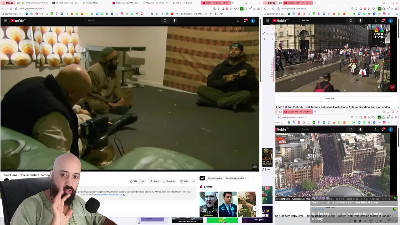Open downloads icon in the top right window toolbar

(x=392, y=8)
